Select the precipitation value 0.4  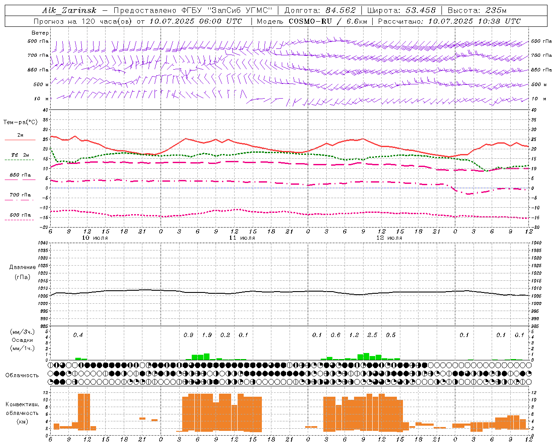click(78, 335)
